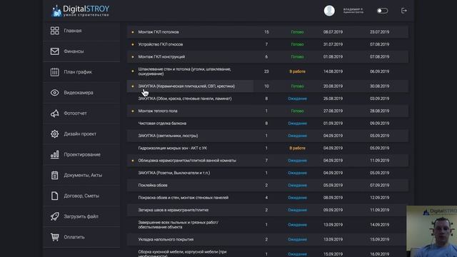Screen dimensions: 457x257
Task: Select row Шпаклевание стен и потолка
Action: (x=268, y=71)
